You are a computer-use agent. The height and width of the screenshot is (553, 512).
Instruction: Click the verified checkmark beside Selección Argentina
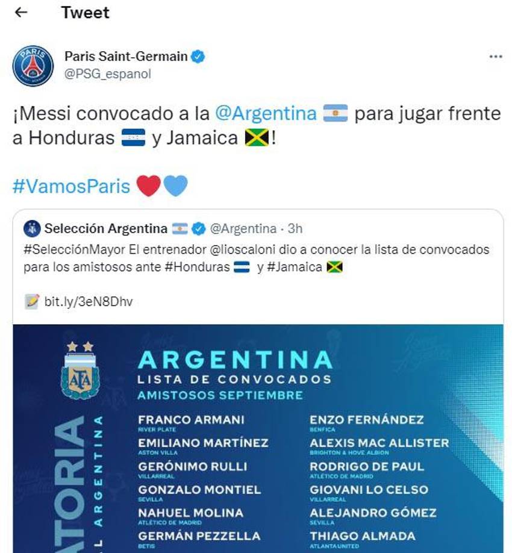197,228
